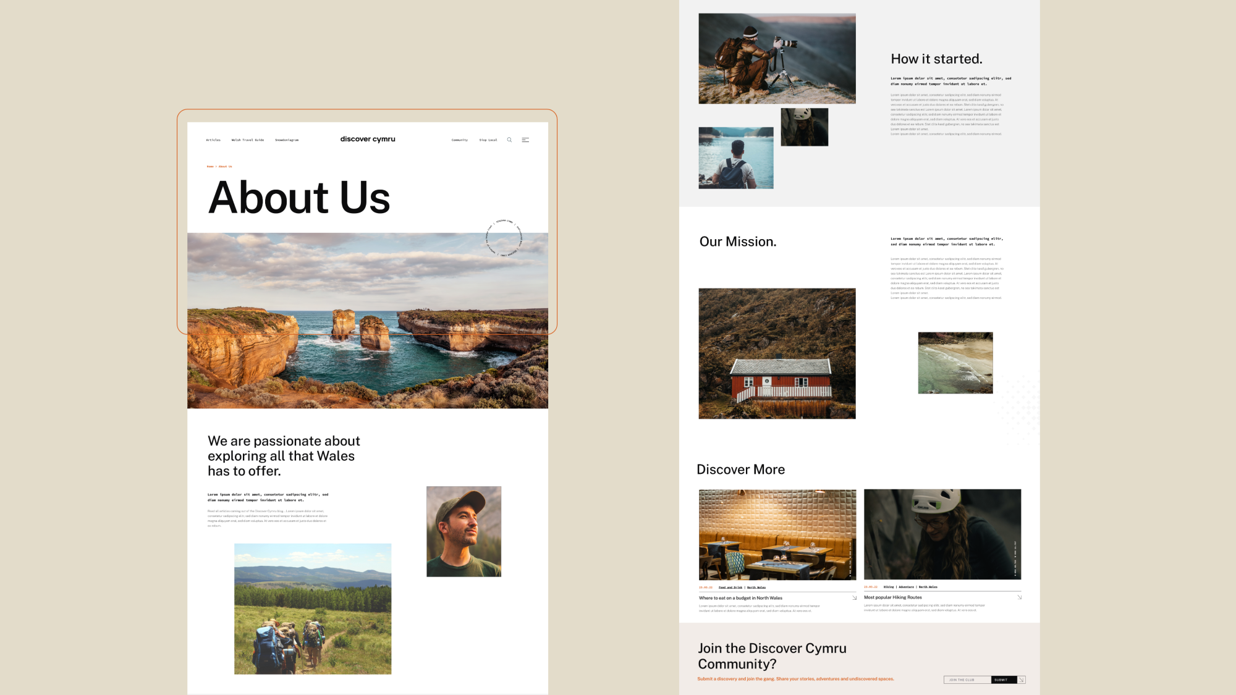Focus the JOIN THE CLUB input field
The image size is (1236, 695).
(x=967, y=680)
